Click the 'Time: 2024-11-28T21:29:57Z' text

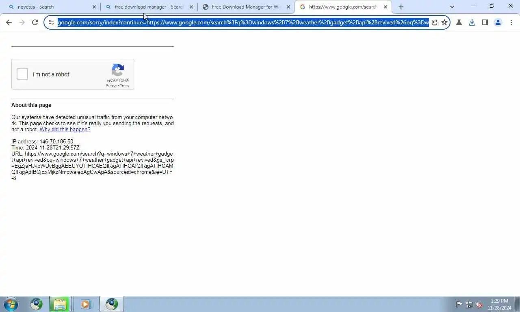pyautogui.click(x=45, y=148)
